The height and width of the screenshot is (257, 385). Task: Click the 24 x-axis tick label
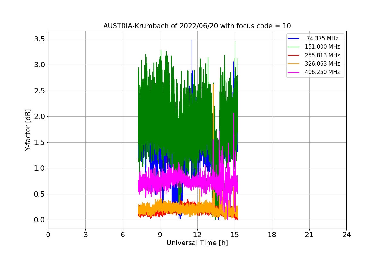point(346,235)
